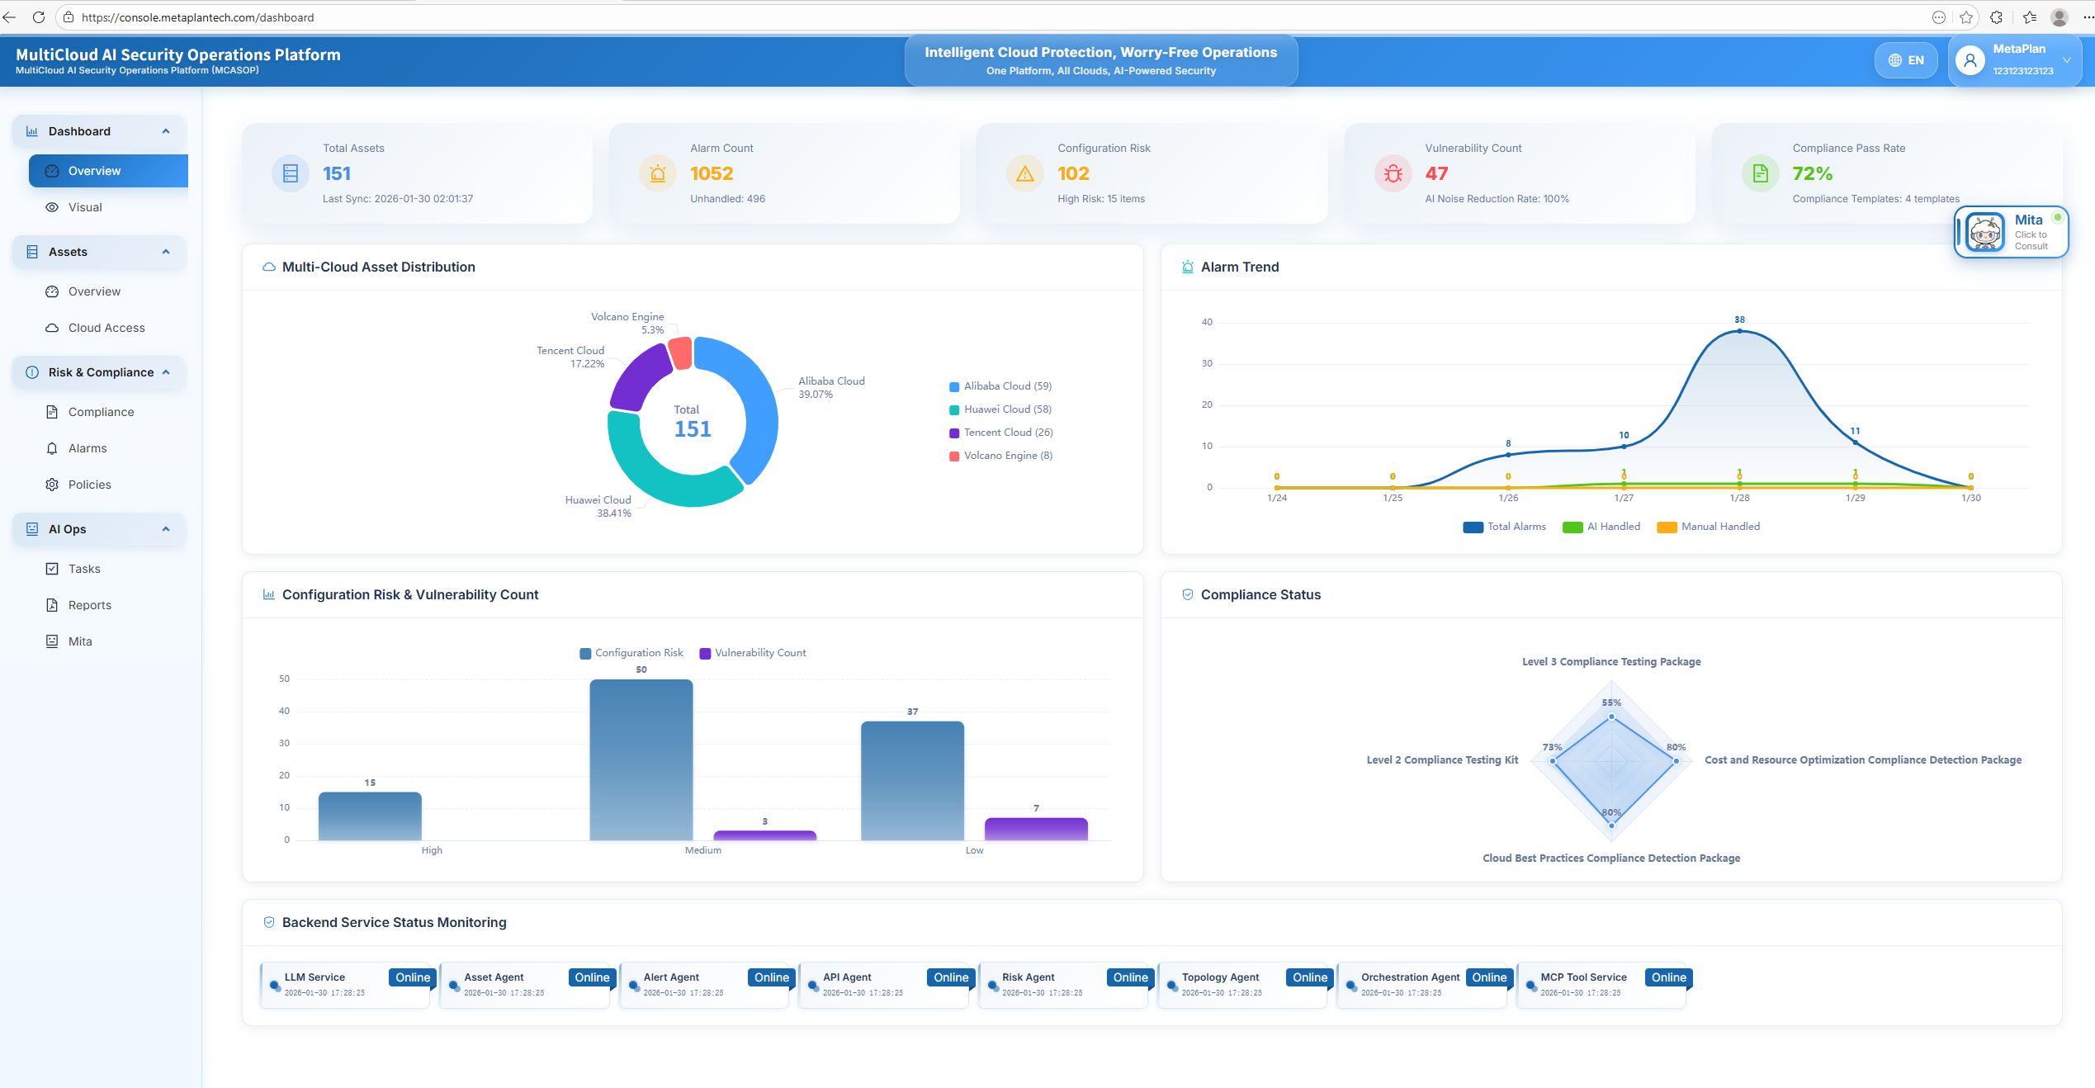The width and height of the screenshot is (2095, 1088).
Task: Select the Visual dashboard icon in sidebar
Action: 52,207
